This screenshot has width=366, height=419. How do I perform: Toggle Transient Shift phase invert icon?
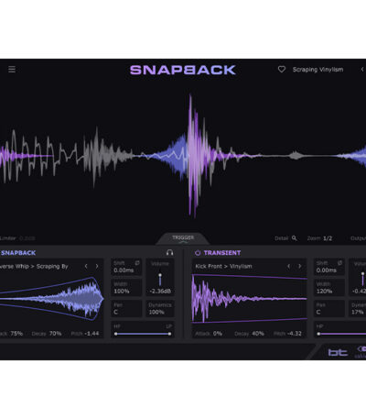click(339, 263)
